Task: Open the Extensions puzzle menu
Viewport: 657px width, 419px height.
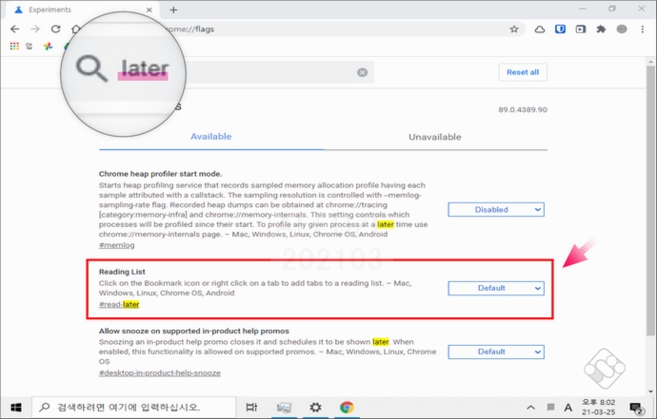Action: click(x=601, y=29)
